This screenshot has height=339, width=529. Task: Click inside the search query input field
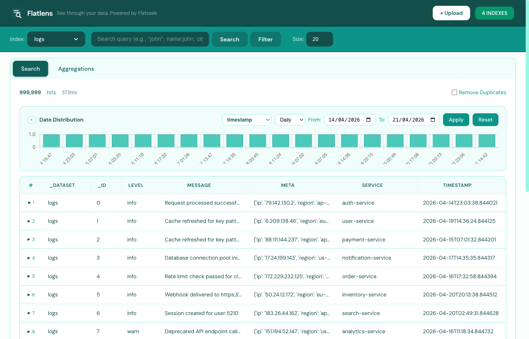coord(150,39)
